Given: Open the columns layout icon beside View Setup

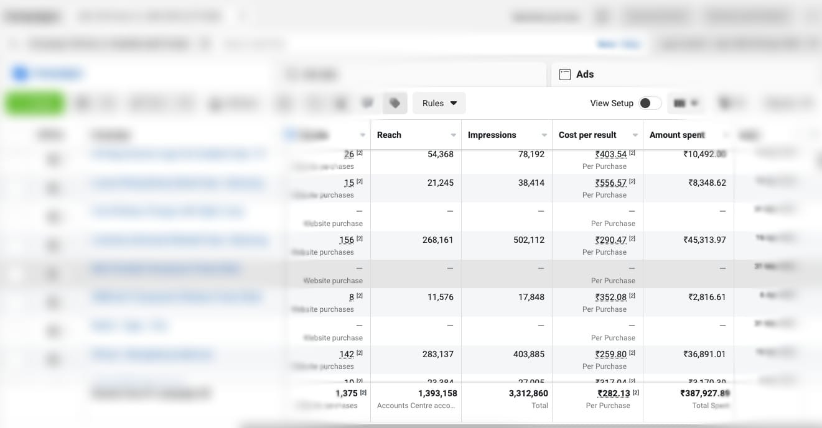Looking at the screenshot, I should pos(685,103).
